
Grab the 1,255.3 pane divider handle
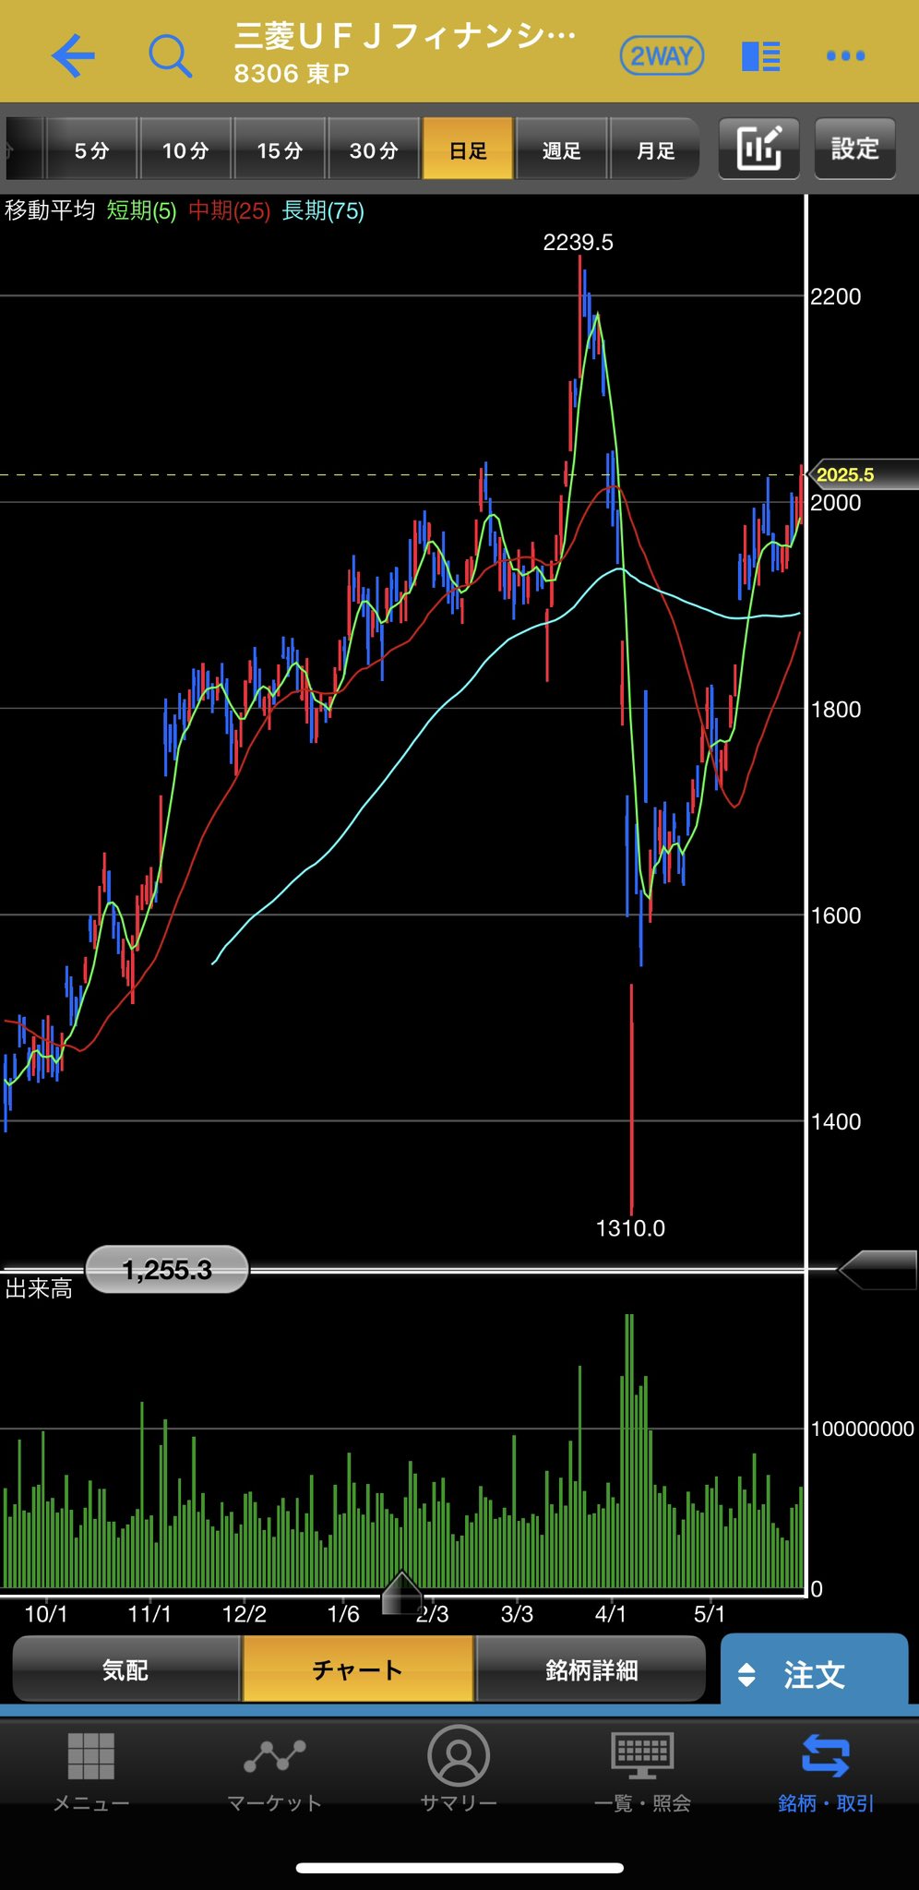(167, 1270)
